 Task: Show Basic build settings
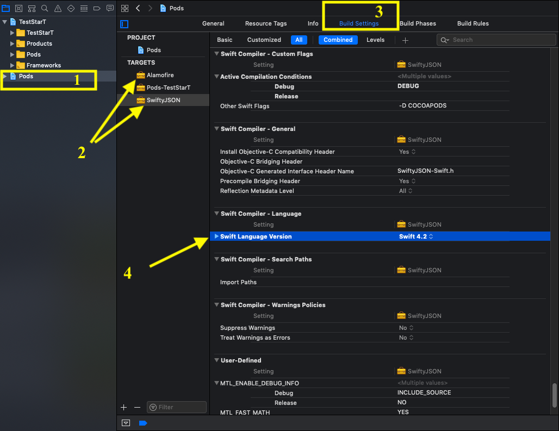[225, 40]
